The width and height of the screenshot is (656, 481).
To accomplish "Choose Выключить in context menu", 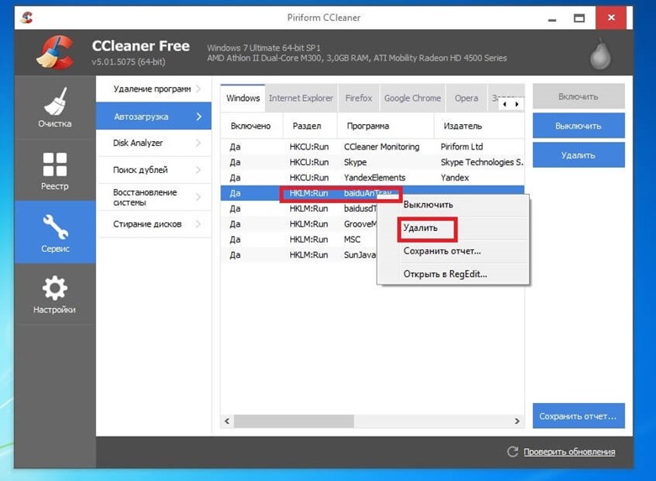I will 453,205.
